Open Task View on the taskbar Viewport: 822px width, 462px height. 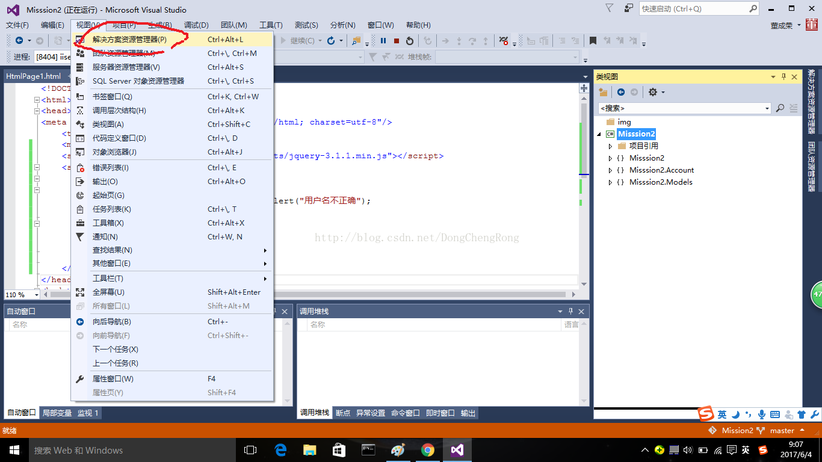250,450
